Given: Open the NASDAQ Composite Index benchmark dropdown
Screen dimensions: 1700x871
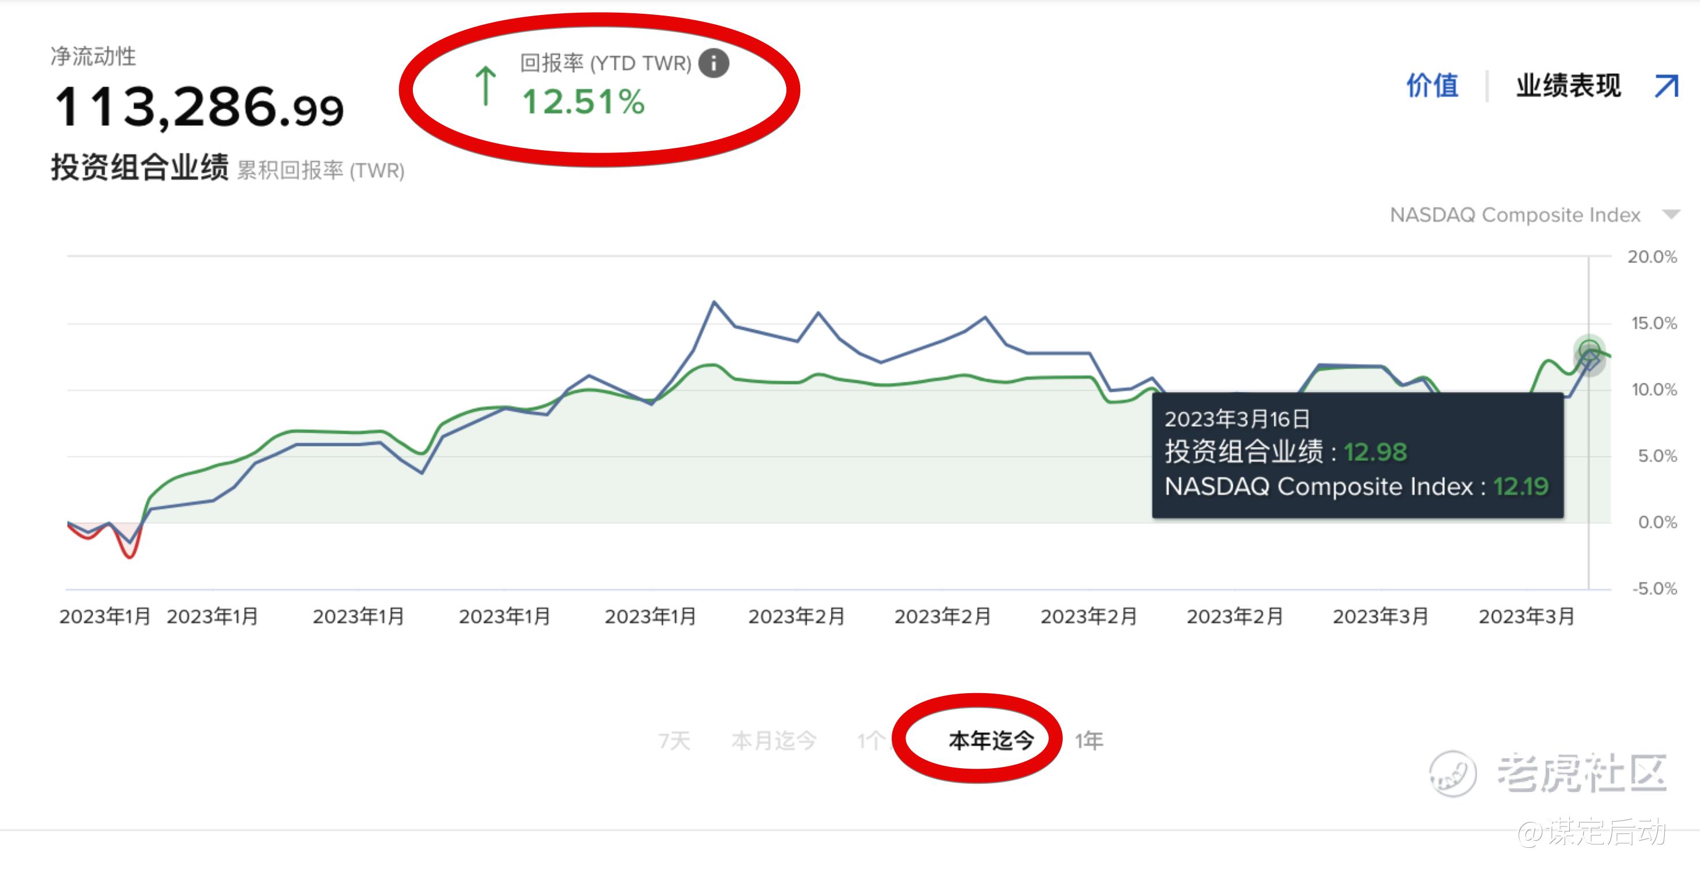Looking at the screenshot, I should pyautogui.click(x=1514, y=215).
